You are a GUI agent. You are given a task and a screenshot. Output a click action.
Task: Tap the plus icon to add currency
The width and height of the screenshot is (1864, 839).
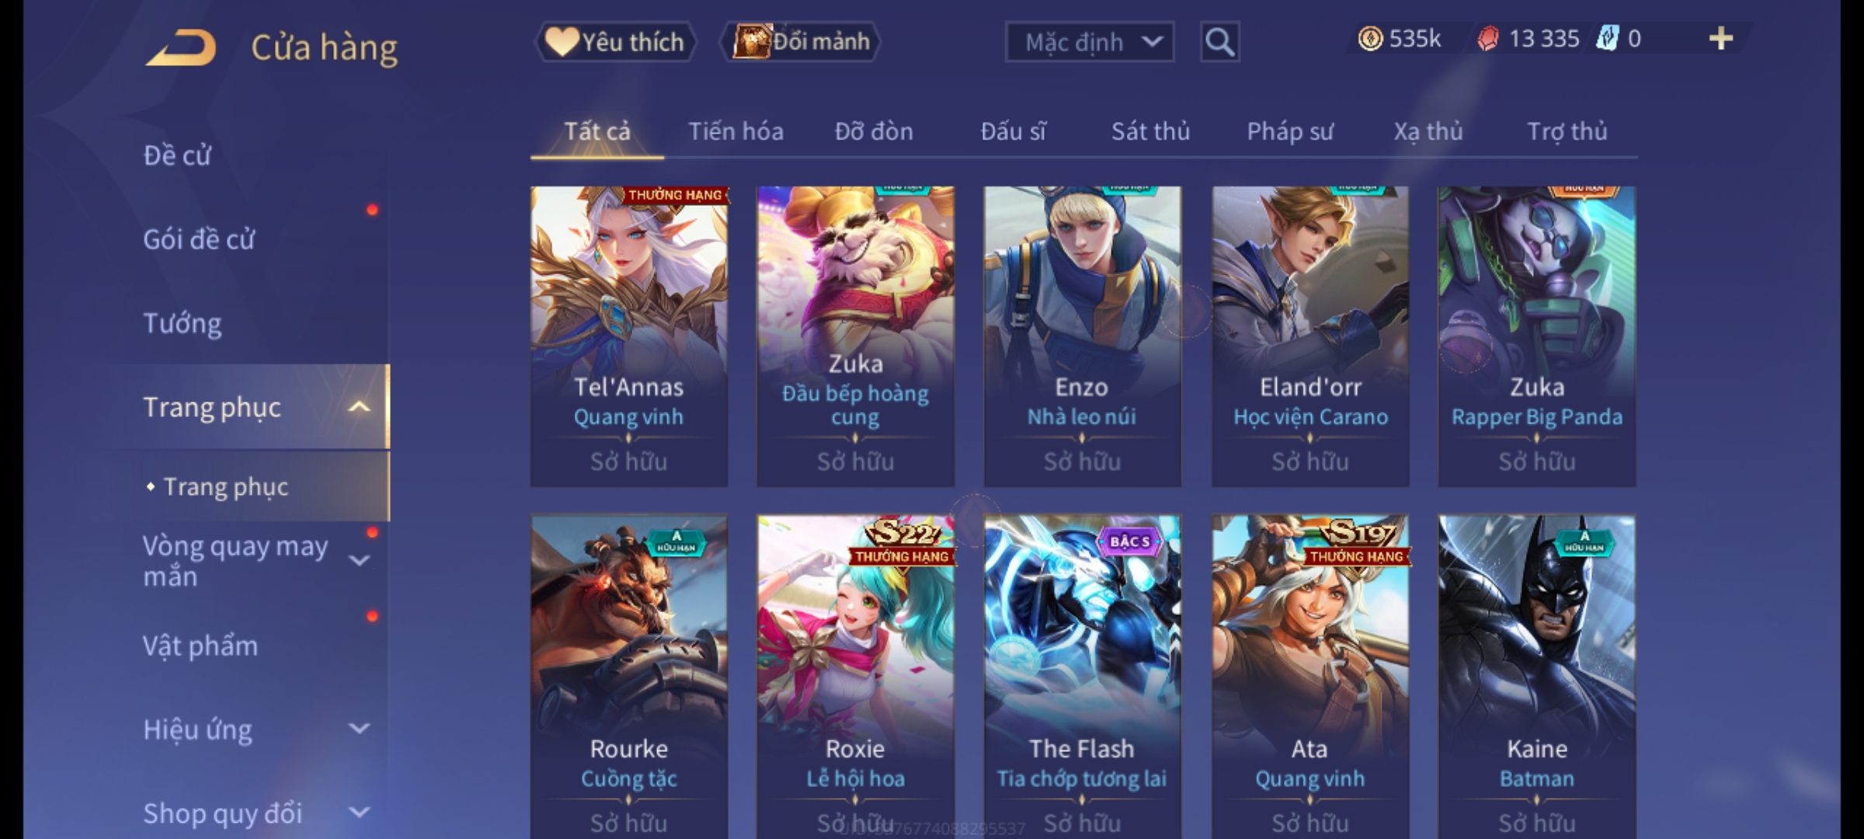[x=1721, y=39]
